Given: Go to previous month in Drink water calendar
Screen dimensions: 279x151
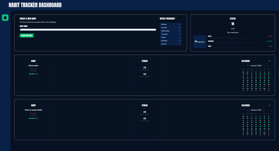Looking at the screenshot, I should coord(248,66).
